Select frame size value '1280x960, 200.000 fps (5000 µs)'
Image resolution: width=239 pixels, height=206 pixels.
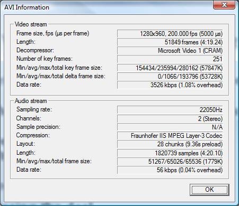tap(170, 34)
